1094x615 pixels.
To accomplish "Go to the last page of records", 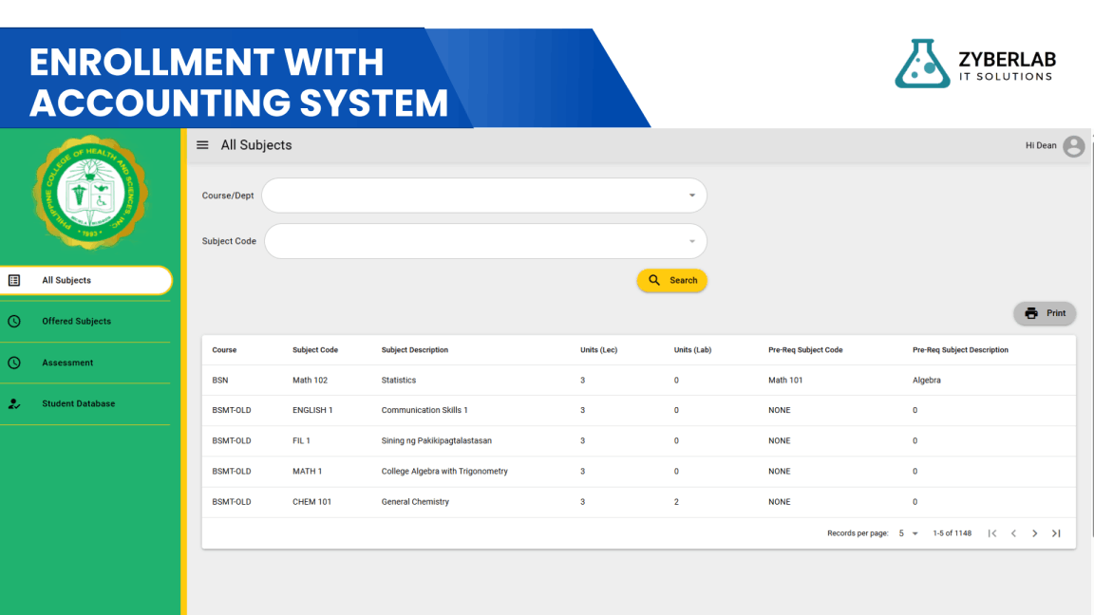I will (1056, 533).
